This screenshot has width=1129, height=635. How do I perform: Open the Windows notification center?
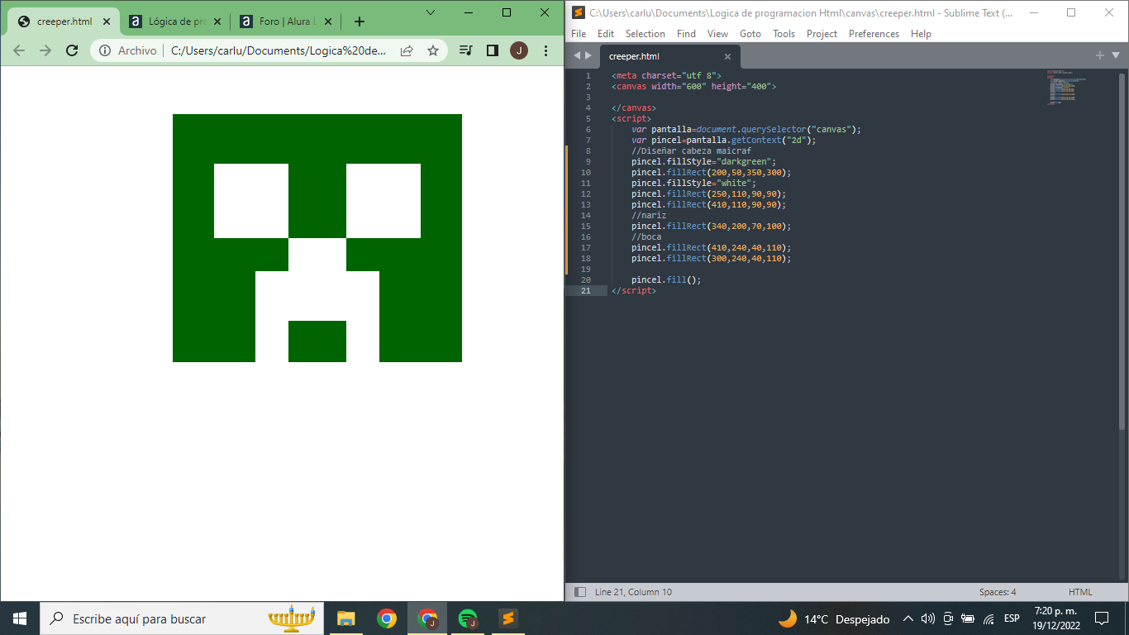1102,618
